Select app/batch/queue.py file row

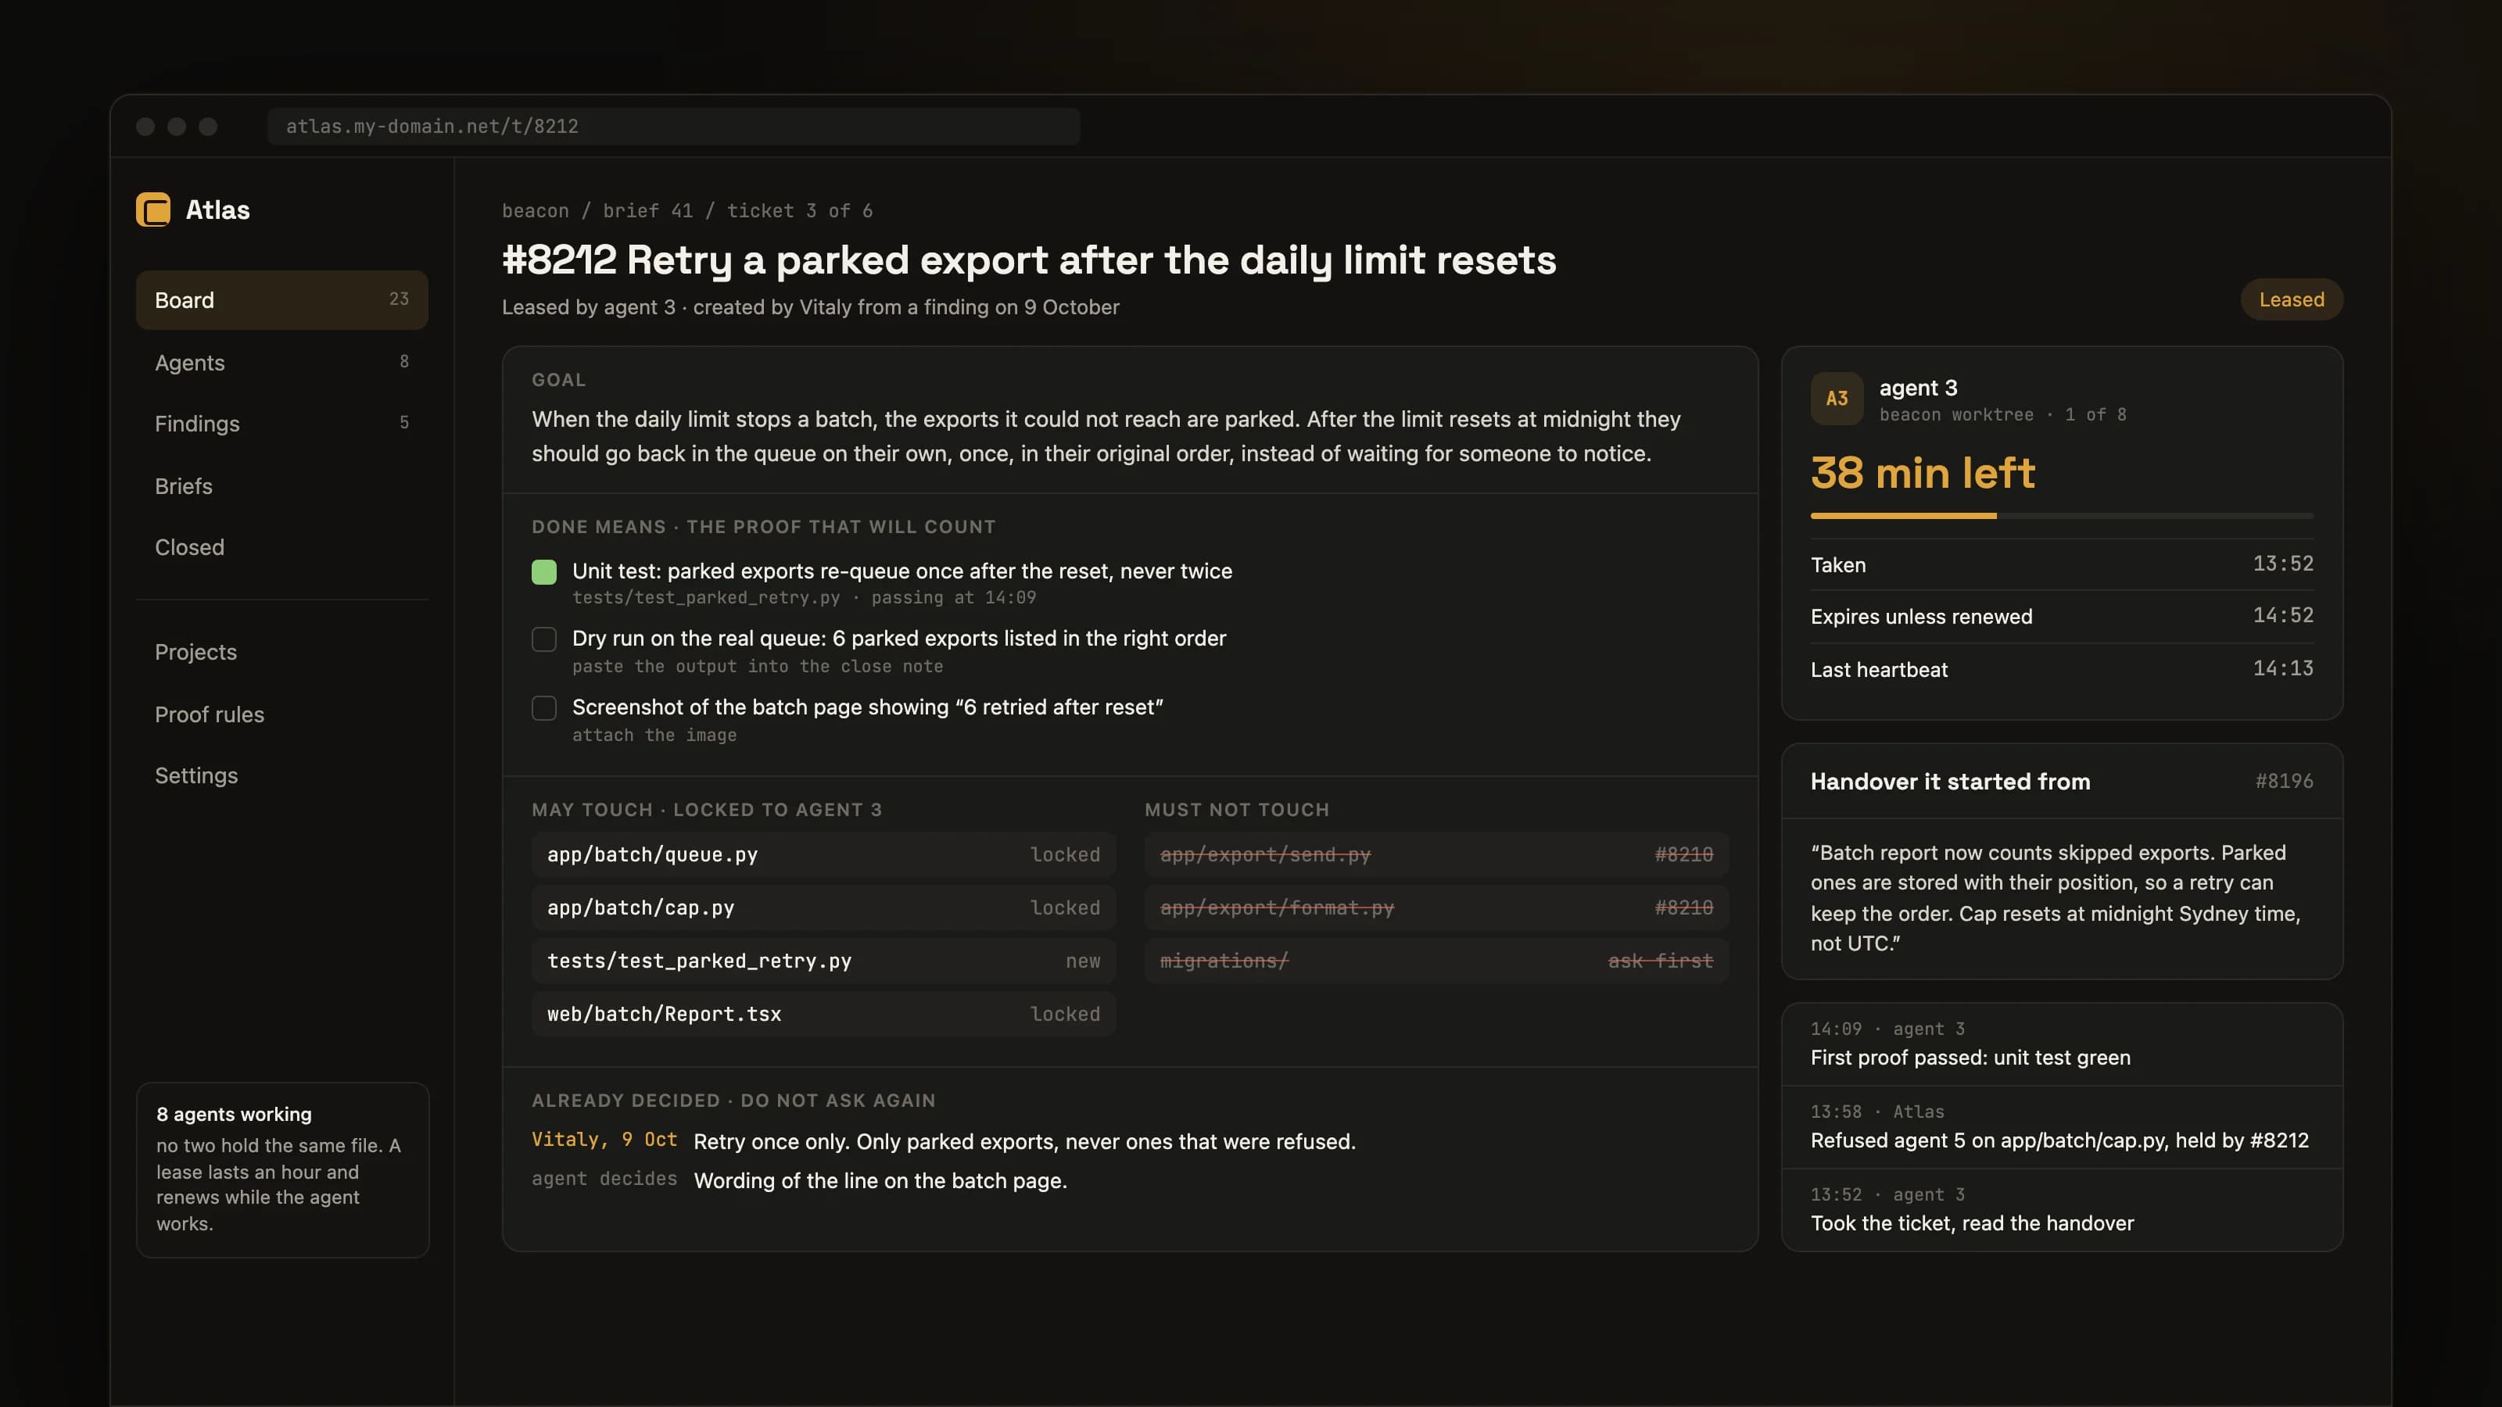click(823, 854)
